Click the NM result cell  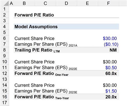coord(113,50)
